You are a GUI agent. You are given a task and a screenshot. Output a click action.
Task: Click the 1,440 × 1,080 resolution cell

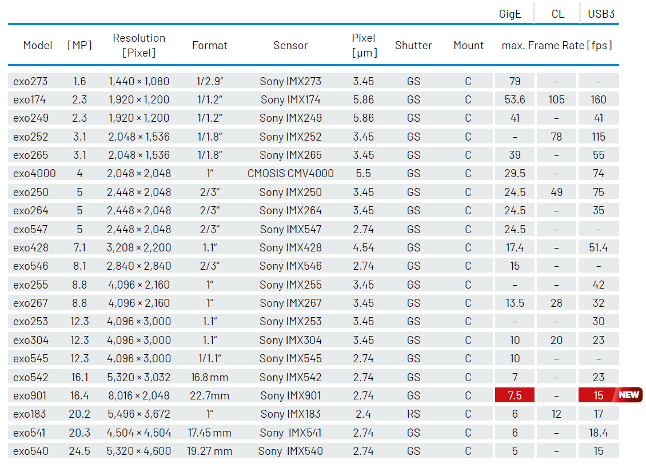(x=139, y=81)
